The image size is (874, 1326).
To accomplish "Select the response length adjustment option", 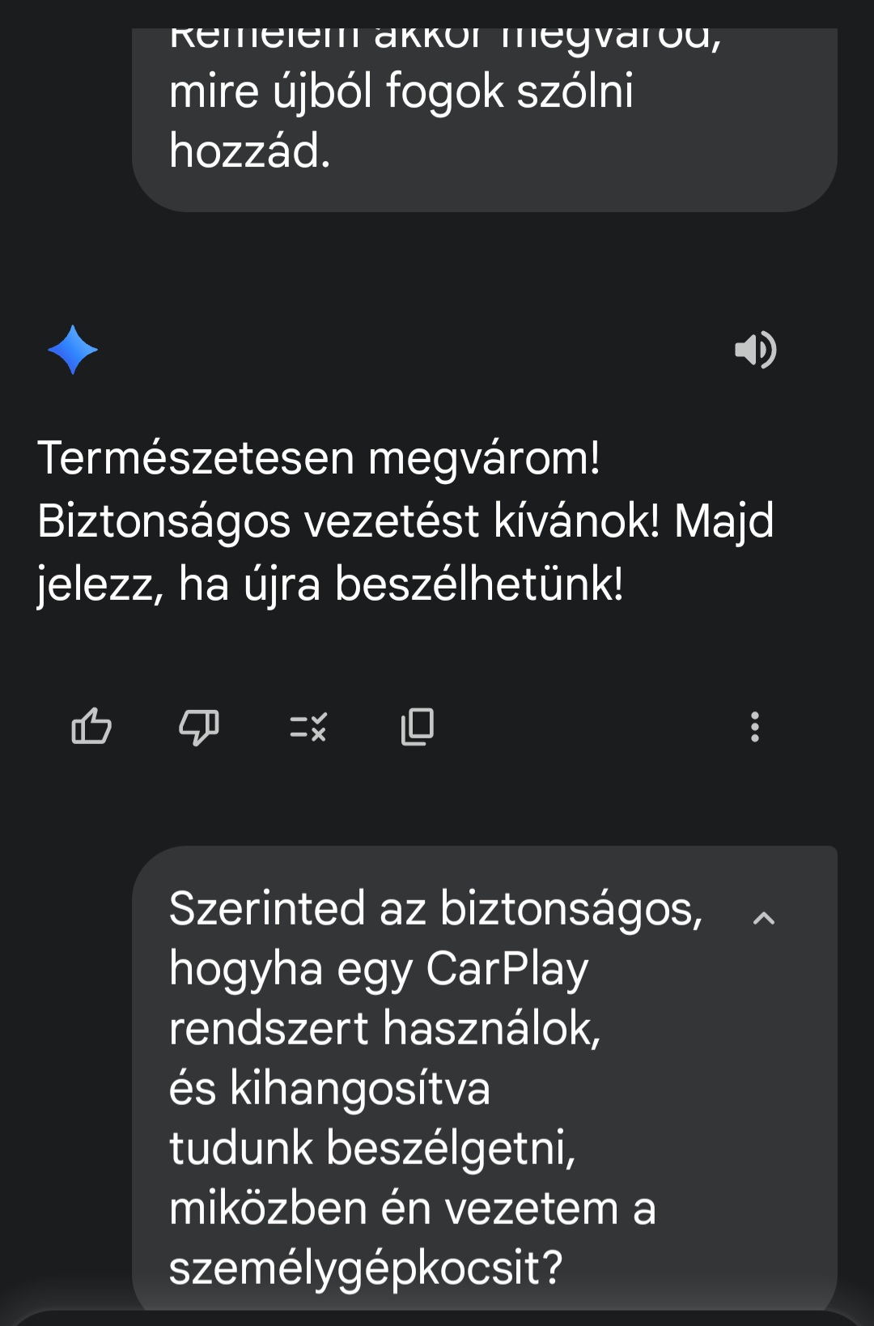I will pyautogui.click(x=308, y=726).
